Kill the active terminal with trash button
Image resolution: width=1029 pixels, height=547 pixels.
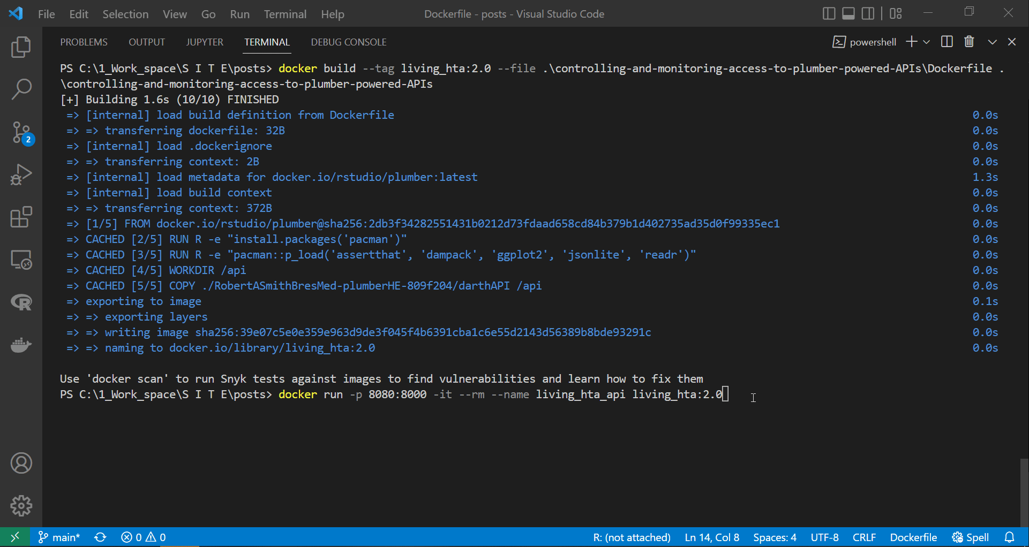coord(968,42)
